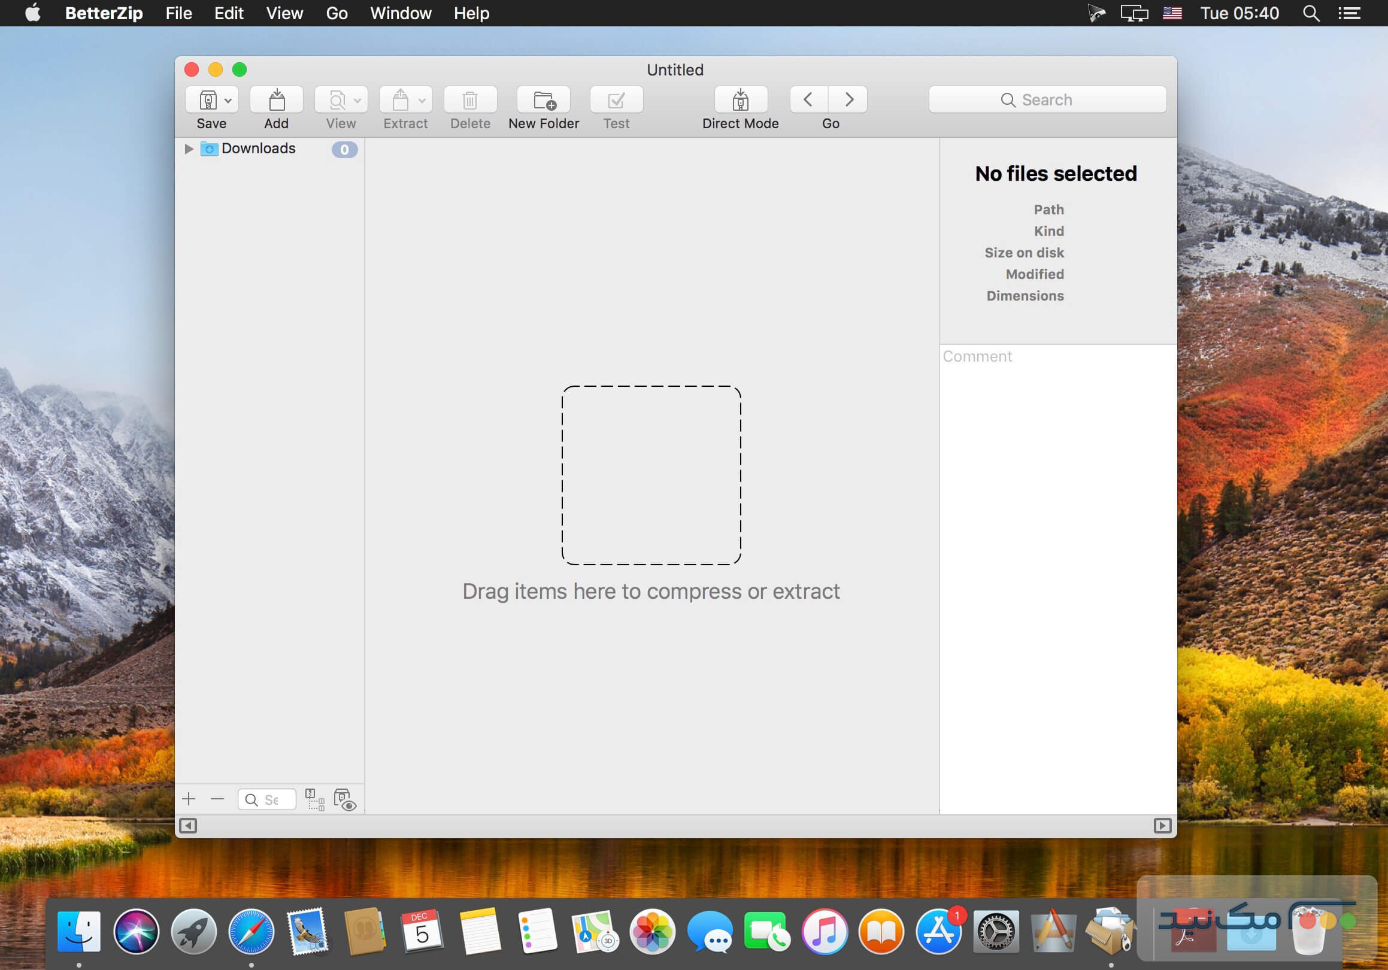Image resolution: width=1388 pixels, height=970 pixels.
Task: Go forward with the right chevron button
Action: pyautogui.click(x=848, y=100)
